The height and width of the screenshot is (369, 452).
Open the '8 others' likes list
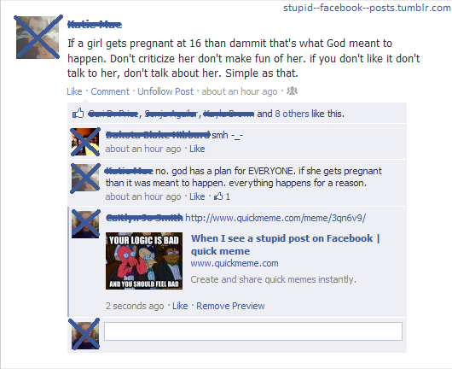292,114
